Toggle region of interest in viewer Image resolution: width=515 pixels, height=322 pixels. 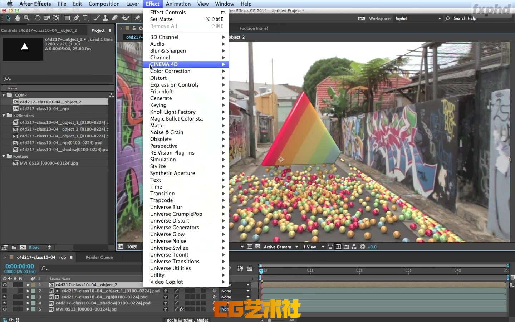[x=250, y=247]
